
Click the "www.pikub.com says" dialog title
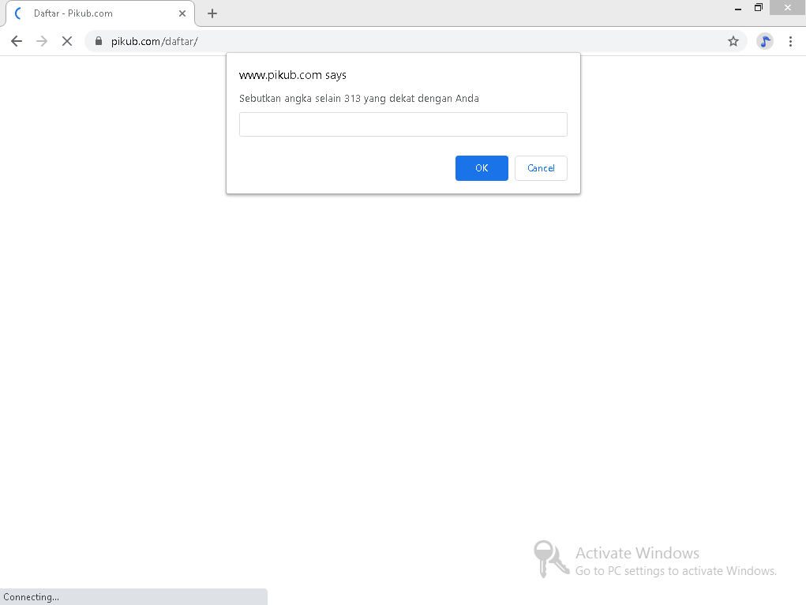click(x=293, y=75)
